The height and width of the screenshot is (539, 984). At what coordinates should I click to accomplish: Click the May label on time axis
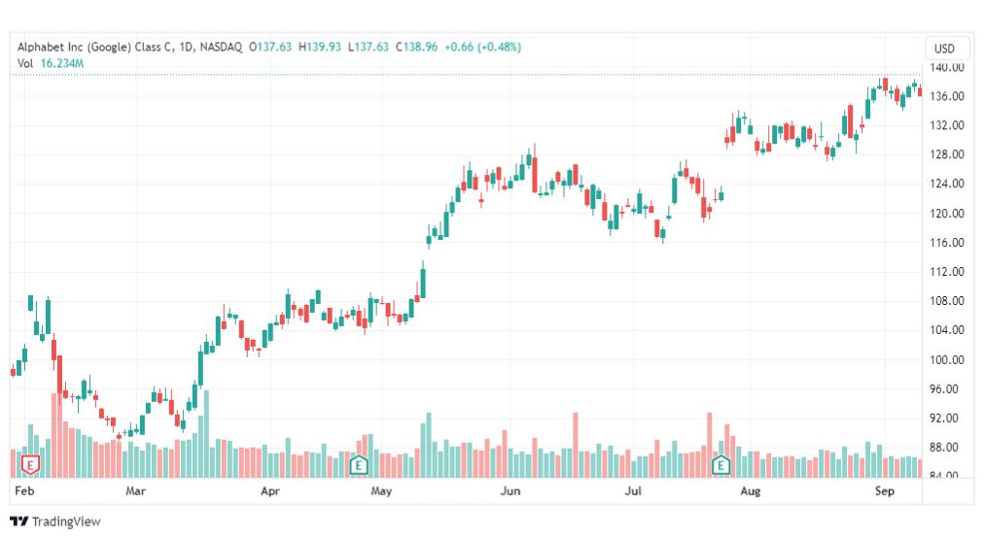pyautogui.click(x=381, y=490)
